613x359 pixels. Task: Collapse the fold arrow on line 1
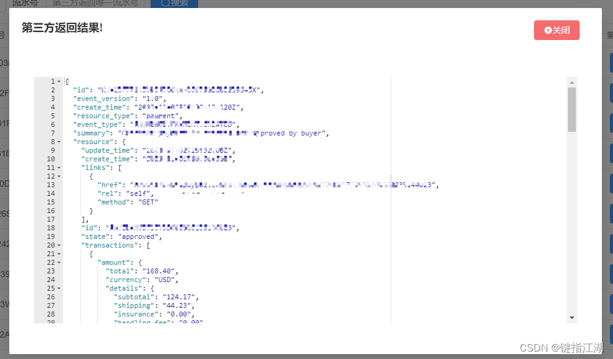pos(59,81)
